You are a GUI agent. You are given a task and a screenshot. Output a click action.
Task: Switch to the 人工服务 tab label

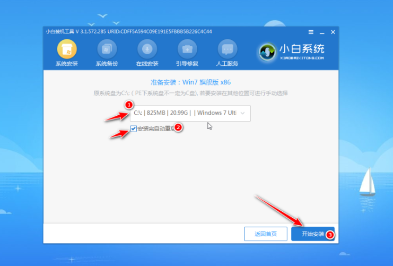(228, 64)
